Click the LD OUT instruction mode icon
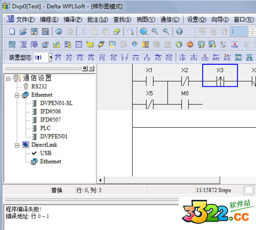This screenshot has width=256, height=230. click(12, 44)
